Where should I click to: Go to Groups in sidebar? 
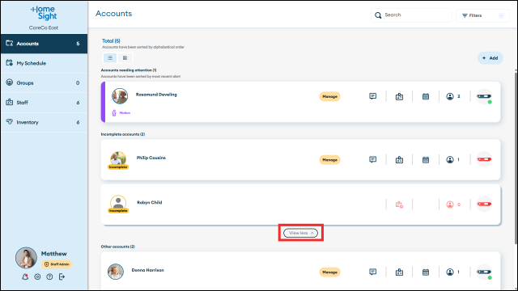tap(44, 82)
